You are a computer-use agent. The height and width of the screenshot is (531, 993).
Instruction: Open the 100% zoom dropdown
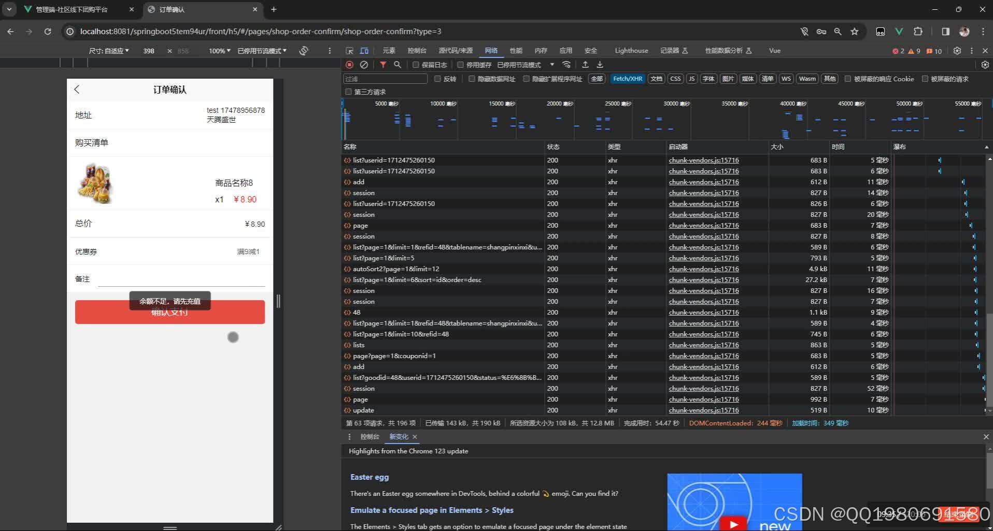pos(219,51)
